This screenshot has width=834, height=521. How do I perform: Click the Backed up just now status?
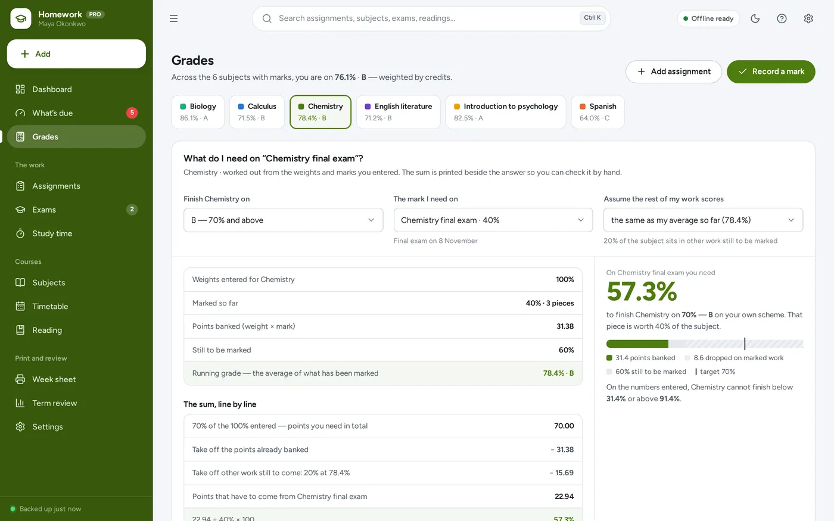[x=46, y=509]
